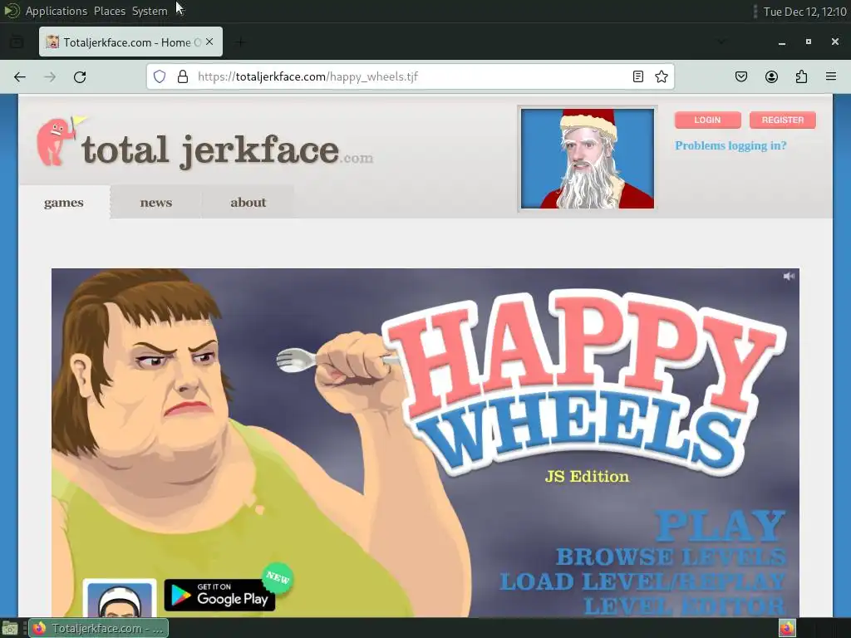Toggle reader view icon

click(x=638, y=76)
